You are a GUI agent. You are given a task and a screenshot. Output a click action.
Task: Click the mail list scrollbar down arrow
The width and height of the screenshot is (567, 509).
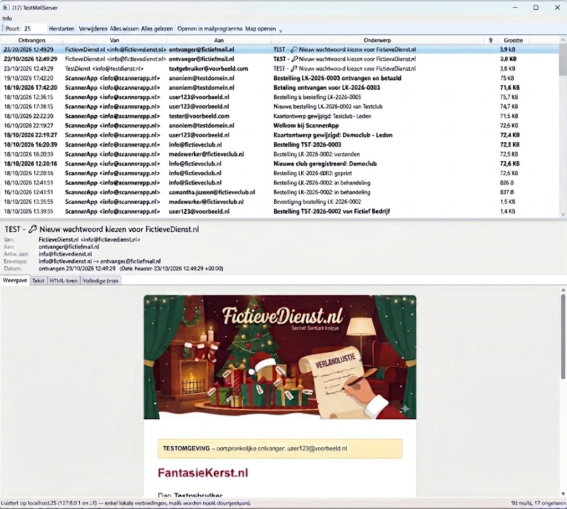click(563, 214)
